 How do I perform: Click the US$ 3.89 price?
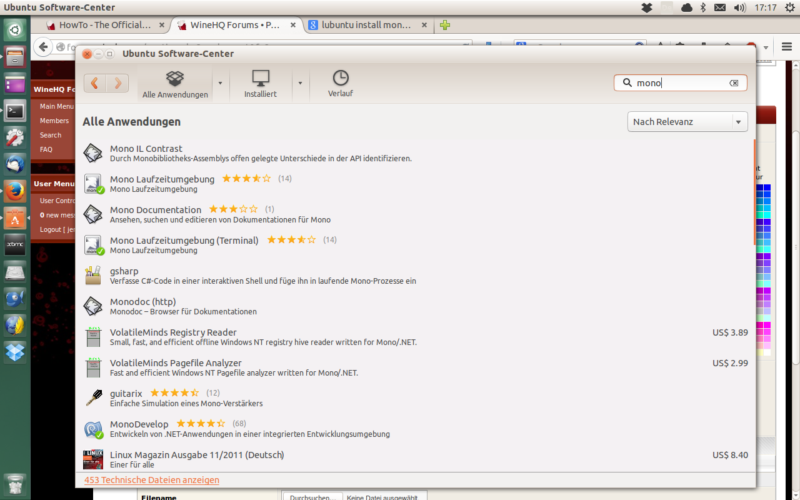click(730, 332)
